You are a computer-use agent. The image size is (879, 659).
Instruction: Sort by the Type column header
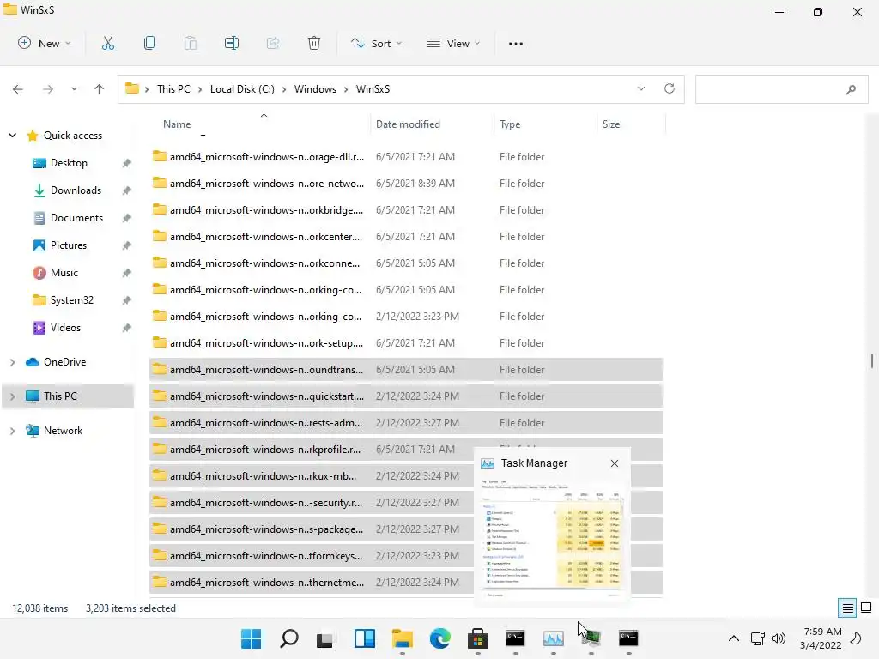pyautogui.click(x=510, y=124)
